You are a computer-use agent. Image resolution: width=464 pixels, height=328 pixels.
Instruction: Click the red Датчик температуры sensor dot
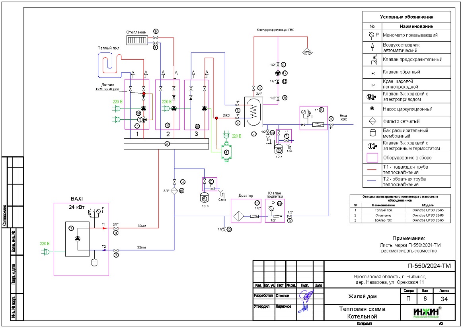[x=144, y=94]
